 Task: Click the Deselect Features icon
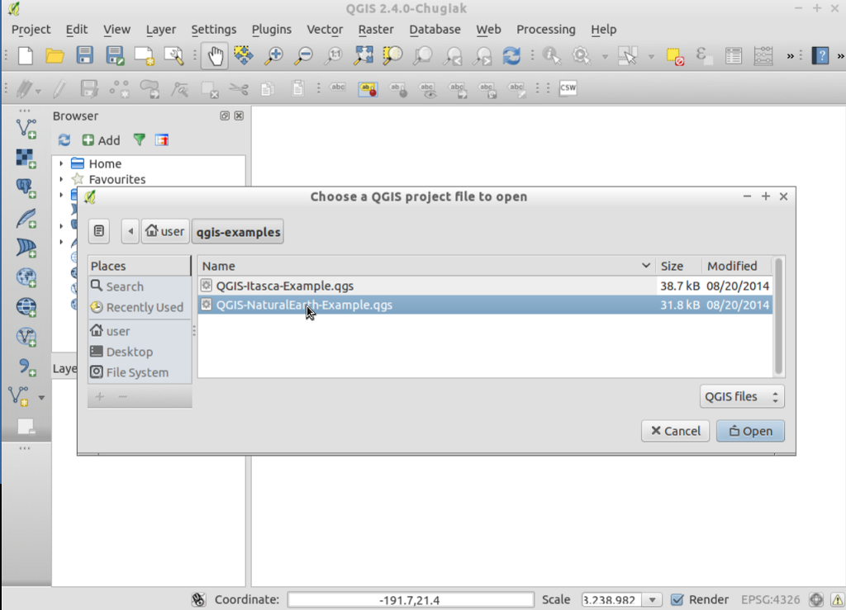pos(675,55)
